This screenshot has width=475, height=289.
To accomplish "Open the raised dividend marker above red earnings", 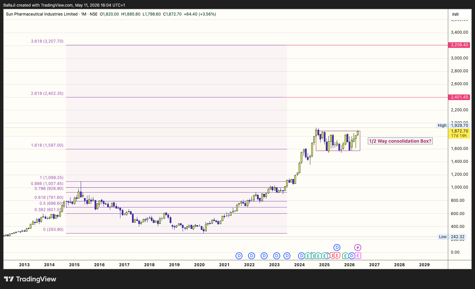I will tap(337, 247).
